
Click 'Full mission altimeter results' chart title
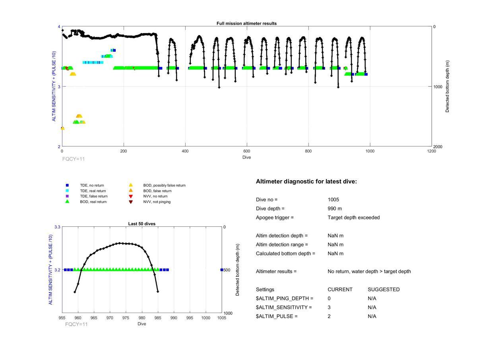tap(246, 23)
